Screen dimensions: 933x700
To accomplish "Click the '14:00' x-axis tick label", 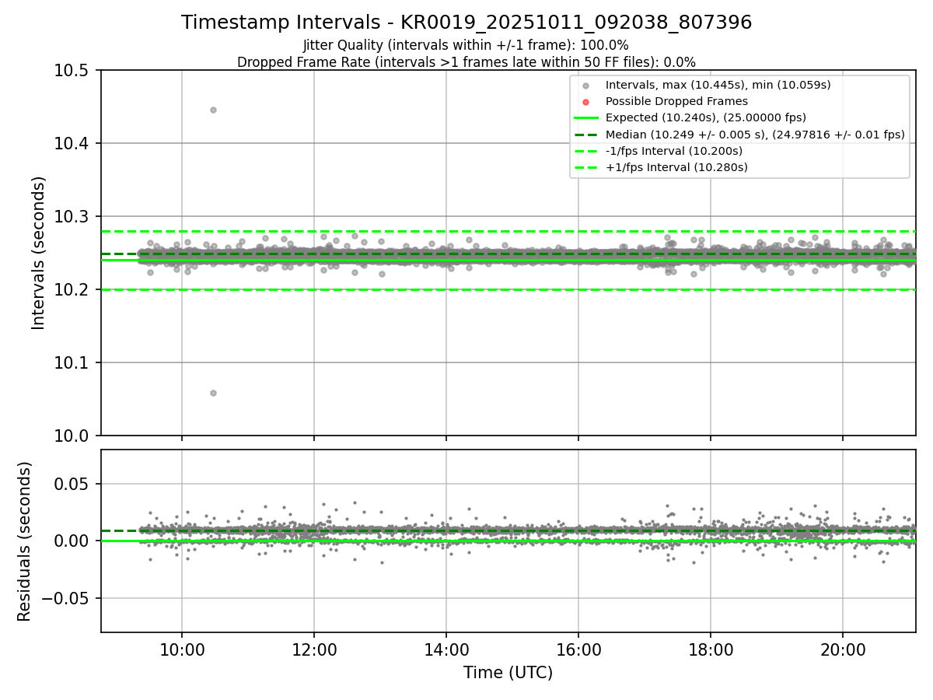I will 446,649.
